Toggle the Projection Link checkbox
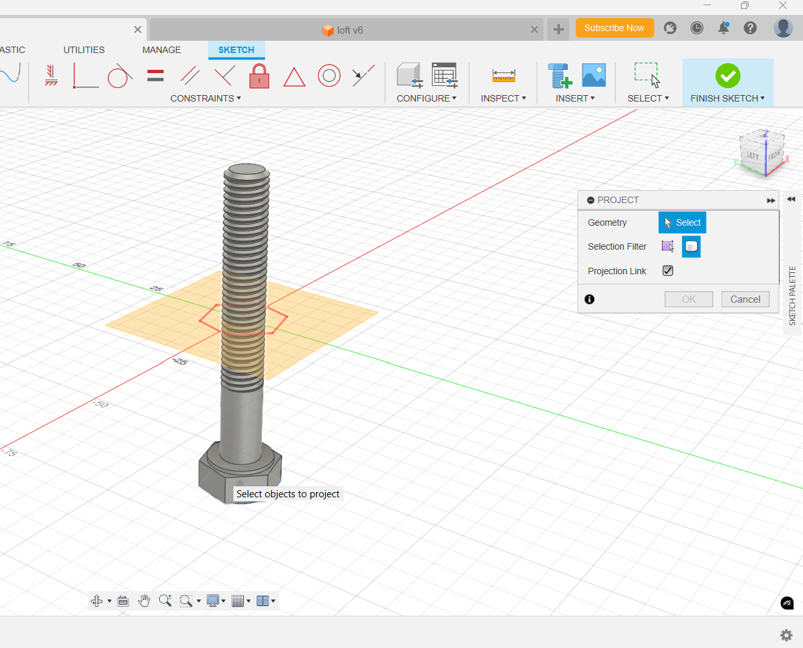The height and width of the screenshot is (648, 803). coord(668,270)
